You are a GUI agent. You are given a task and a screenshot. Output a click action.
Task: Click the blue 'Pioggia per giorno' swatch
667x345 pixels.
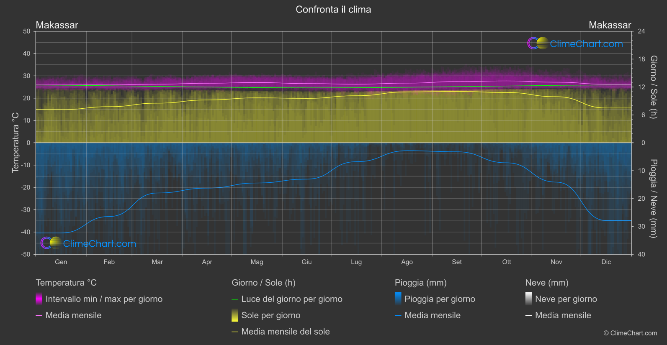pos(398,299)
